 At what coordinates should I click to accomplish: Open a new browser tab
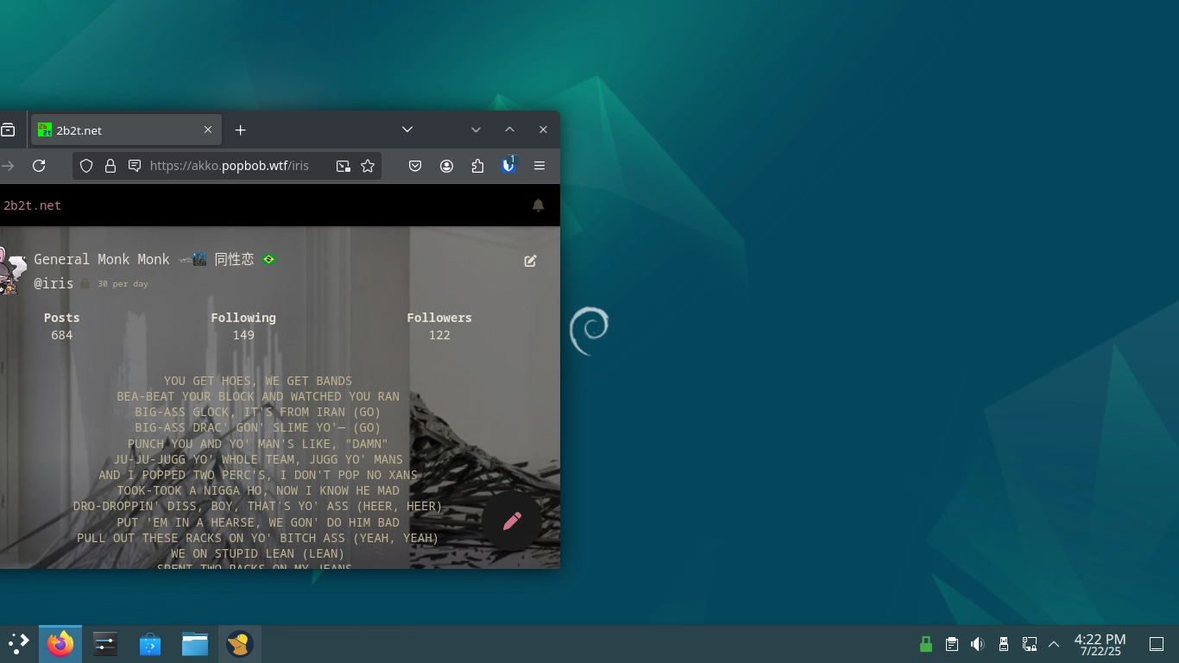click(x=240, y=130)
